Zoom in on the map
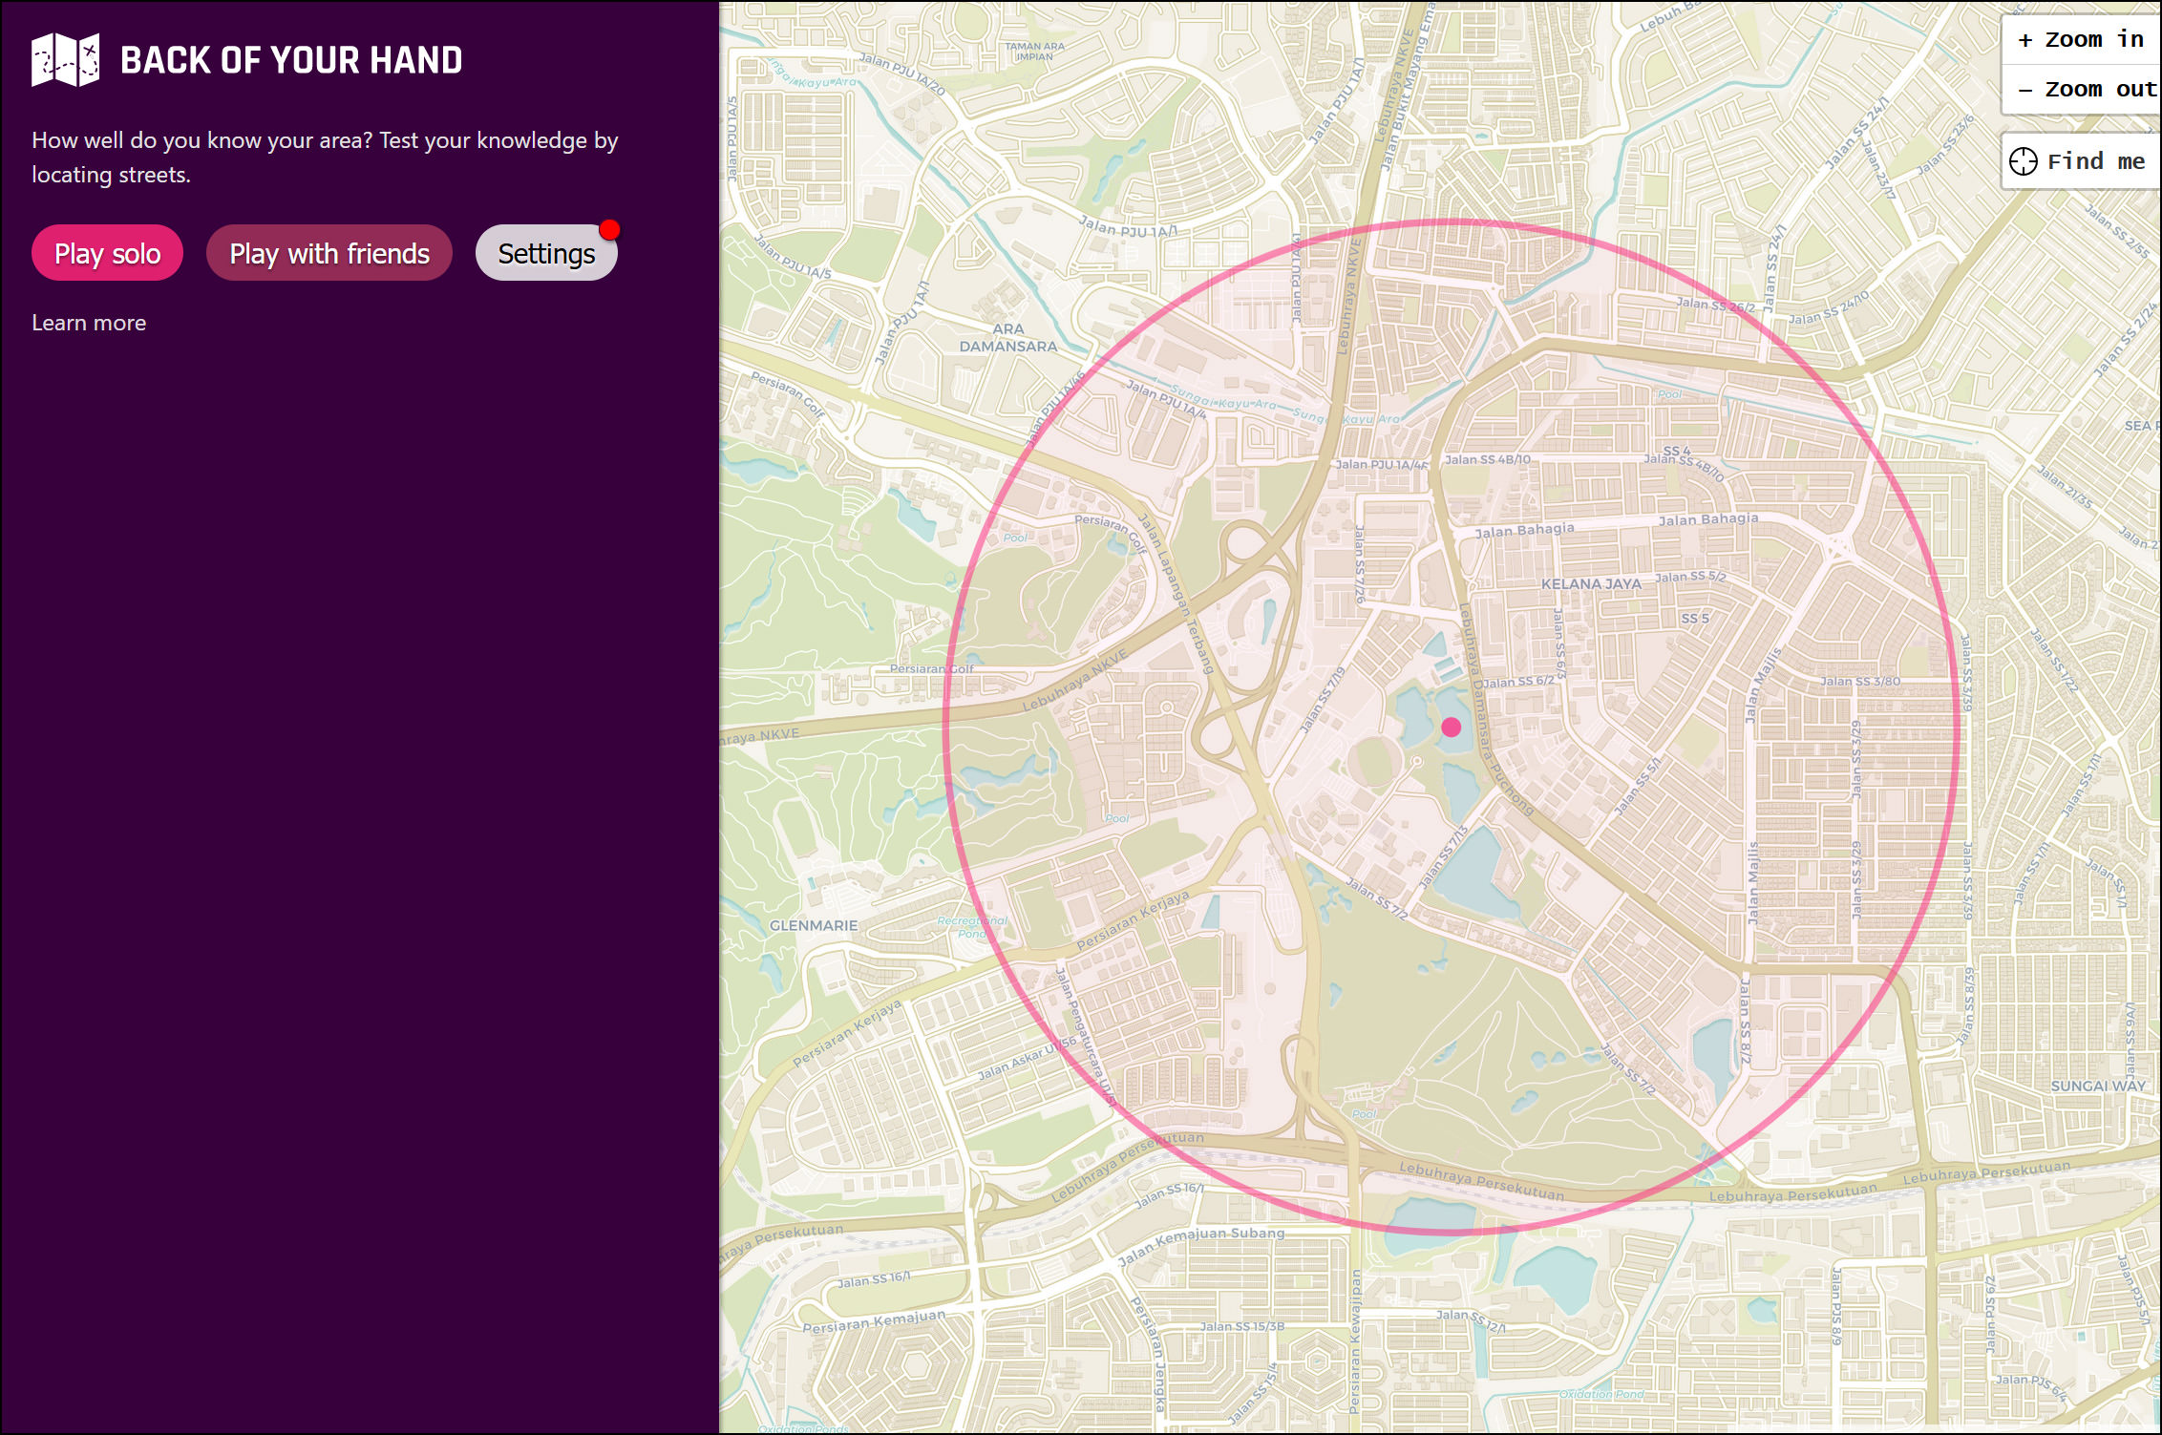This screenshot has width=2162, height=1435. tap(2081, 40)
